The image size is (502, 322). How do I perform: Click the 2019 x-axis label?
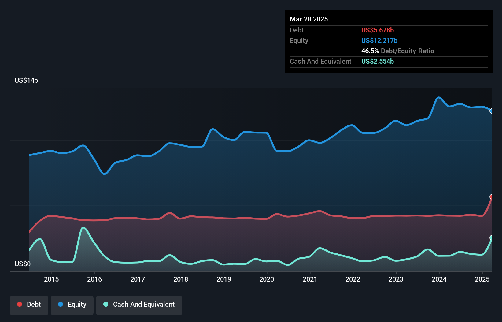coord(224,279)
